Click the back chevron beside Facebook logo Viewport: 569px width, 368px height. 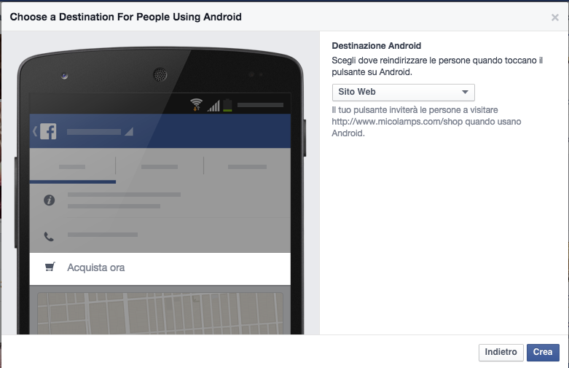(x=35, y=131)
